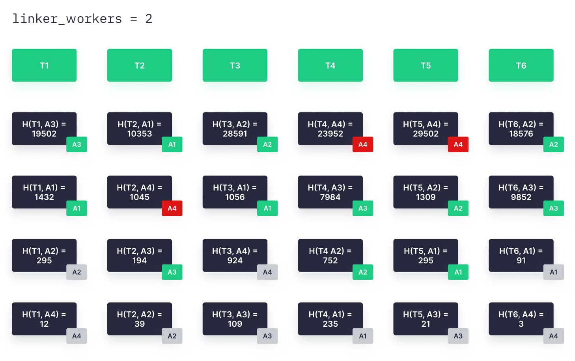The height and width of the screenshot is (361, 575).
Task: Click the H(T5, A2) = 1309 box
Action: [x=426, y=192]
